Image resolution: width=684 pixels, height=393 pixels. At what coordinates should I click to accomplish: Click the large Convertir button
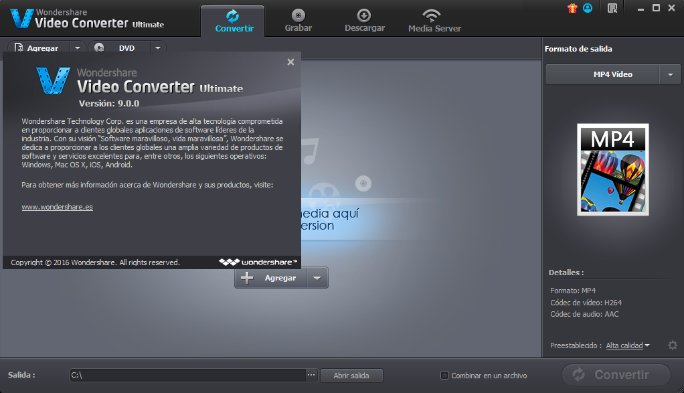(616, 375)
